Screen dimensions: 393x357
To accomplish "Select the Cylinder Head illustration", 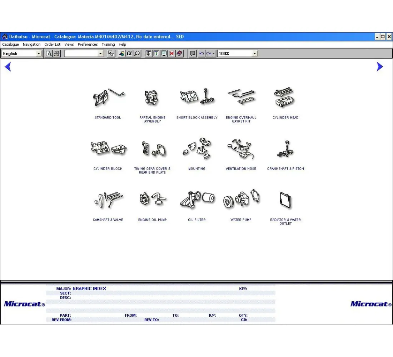I will pos(284,97).
